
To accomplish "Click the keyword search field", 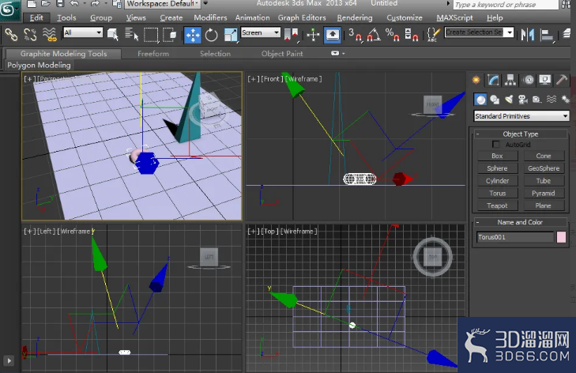I will 506,5.
